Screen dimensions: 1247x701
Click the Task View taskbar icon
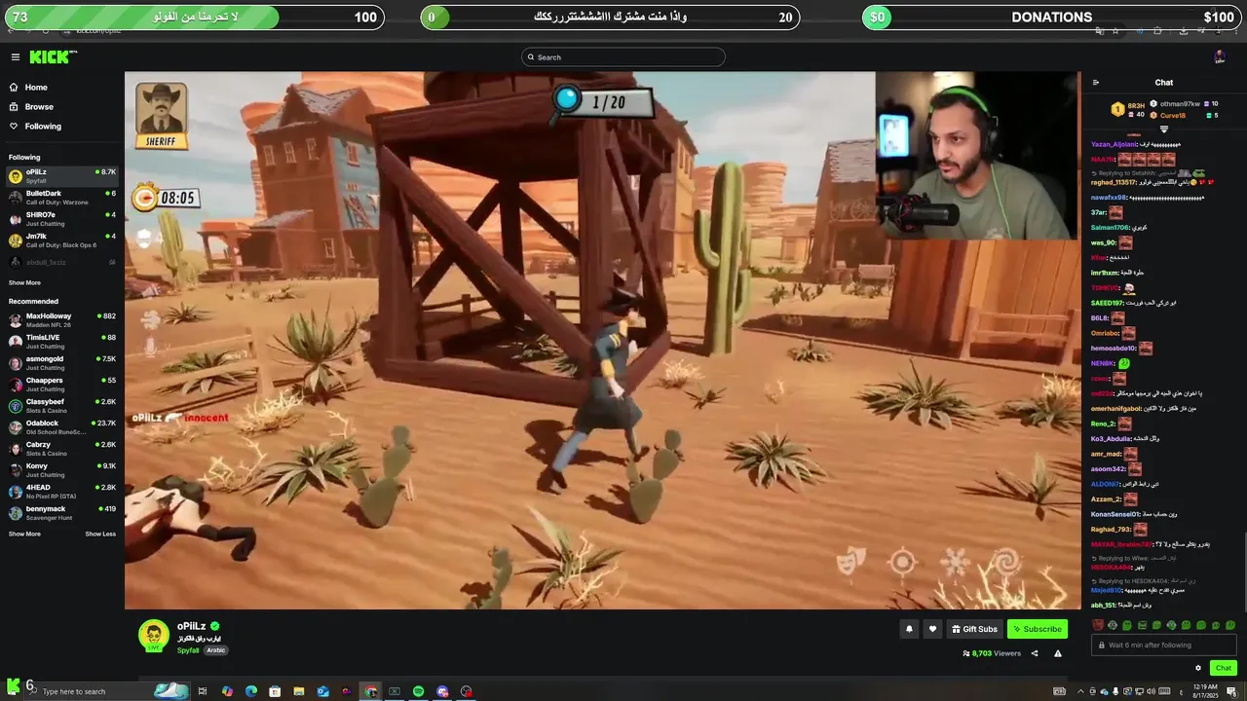(x=203, y=691)
